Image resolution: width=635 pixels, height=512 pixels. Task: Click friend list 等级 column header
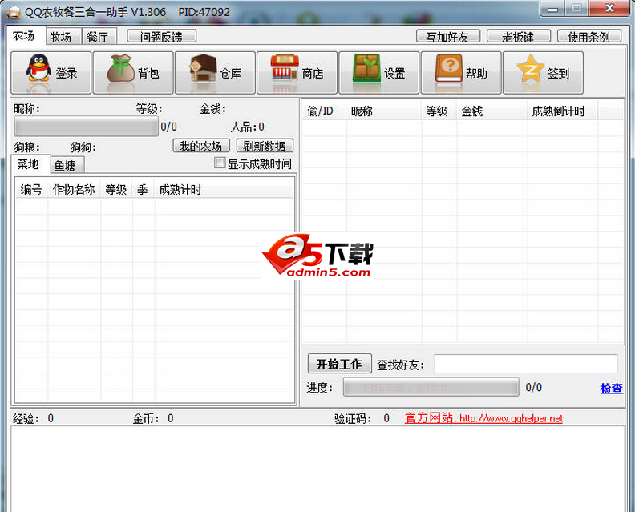439,111
